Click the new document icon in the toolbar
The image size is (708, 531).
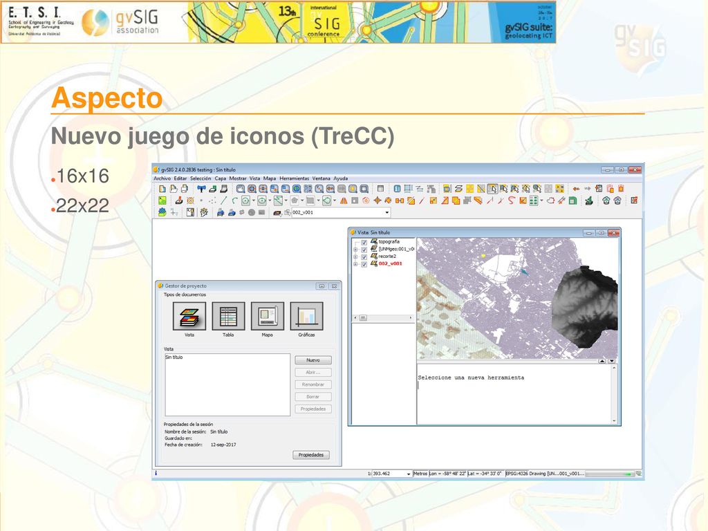[x=162, y=189]
